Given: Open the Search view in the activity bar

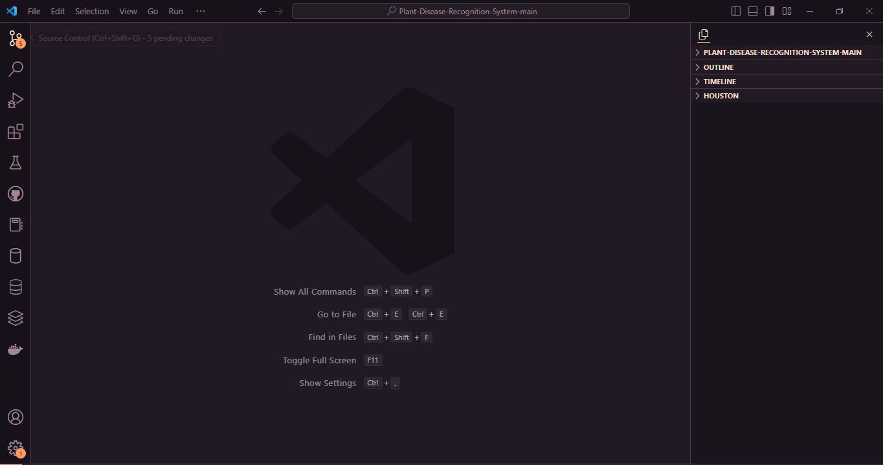Looking at the screenshot, I should click(16, 69).
